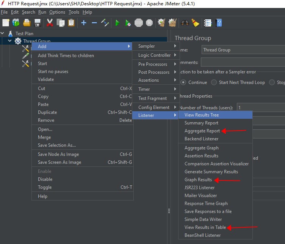Click the JMeter feather icon in the title bar
Image resolution: width=285 pixels, height=244 pixels.
point(3,3)
